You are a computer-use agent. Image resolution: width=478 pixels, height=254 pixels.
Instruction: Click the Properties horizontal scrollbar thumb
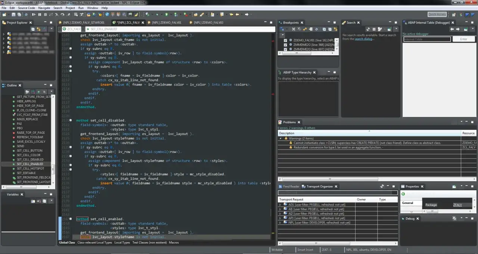pyautogui.click(x=432, y=211)
